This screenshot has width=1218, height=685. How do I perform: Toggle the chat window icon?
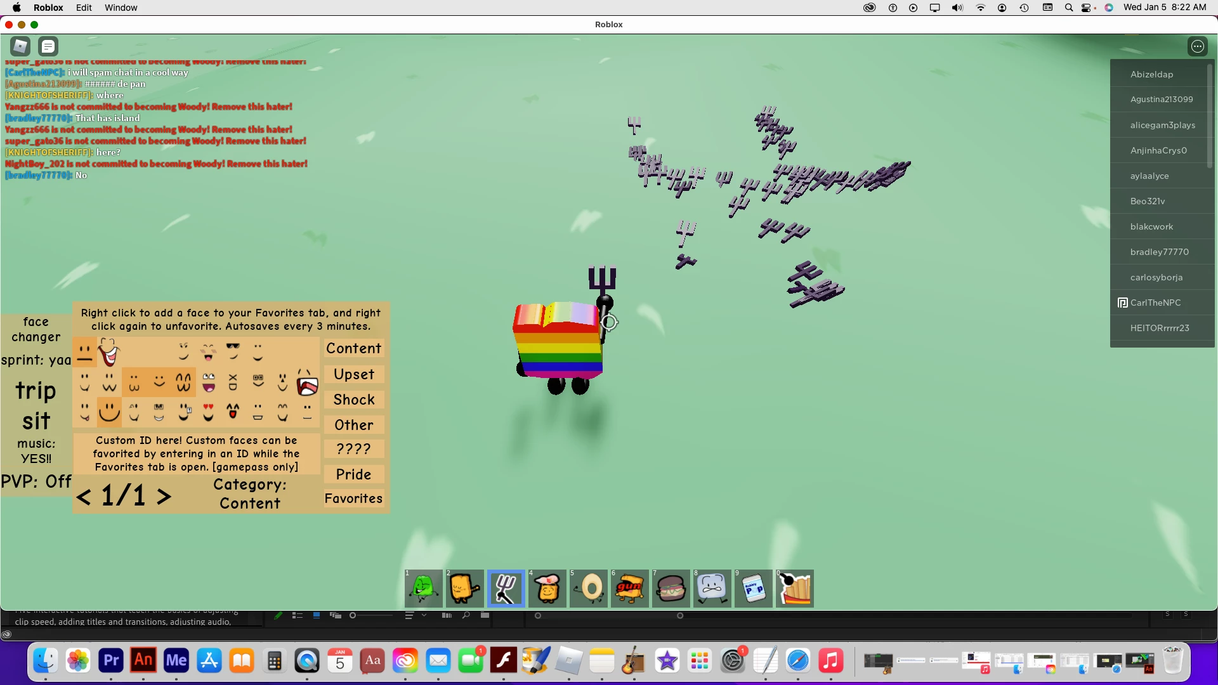[48, 46]
